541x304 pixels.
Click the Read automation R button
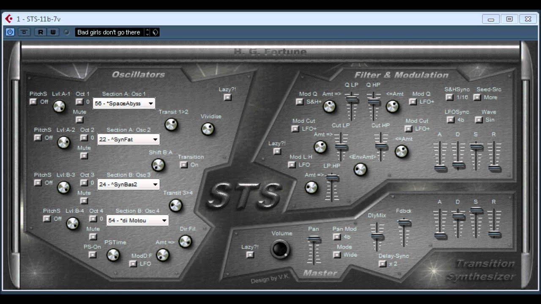tap(41, 32)
